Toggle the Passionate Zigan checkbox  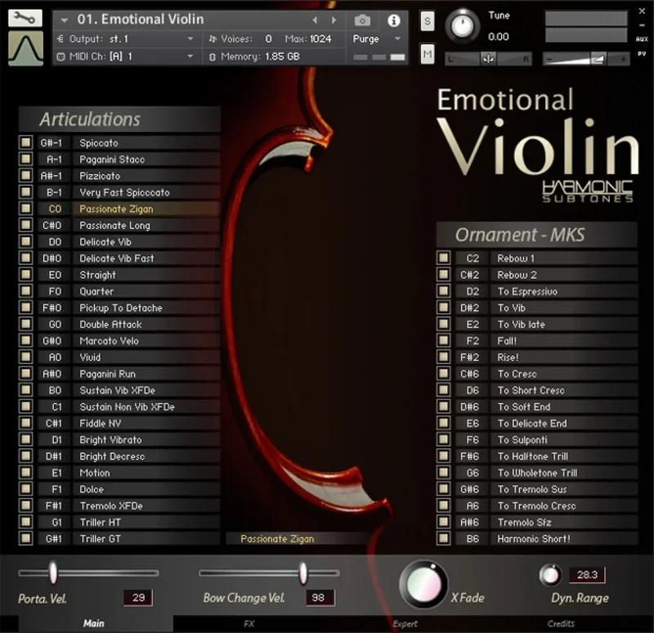26,209
